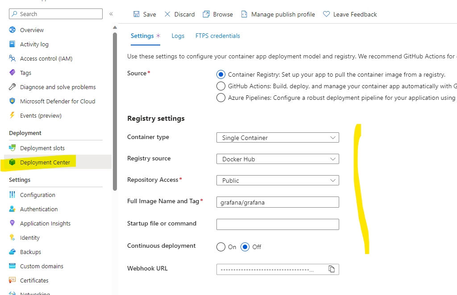
Task: Click the Configuration bars icon
Action: (x=12, y=195)
